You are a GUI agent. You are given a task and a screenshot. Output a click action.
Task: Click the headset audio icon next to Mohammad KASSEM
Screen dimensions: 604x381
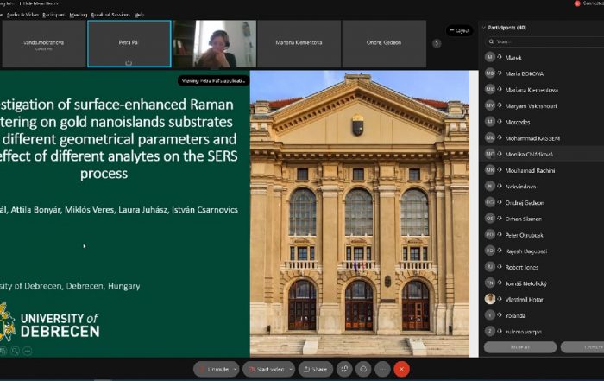click(500, 137)
